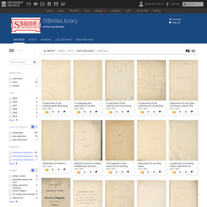This screenshot has height=207, width=207.
Task: Sort uploads by Date Archived
Action: coord(85,51)
